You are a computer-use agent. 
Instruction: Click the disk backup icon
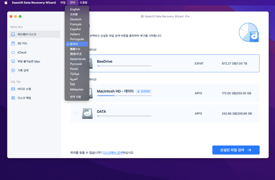(x=13, y=98)
